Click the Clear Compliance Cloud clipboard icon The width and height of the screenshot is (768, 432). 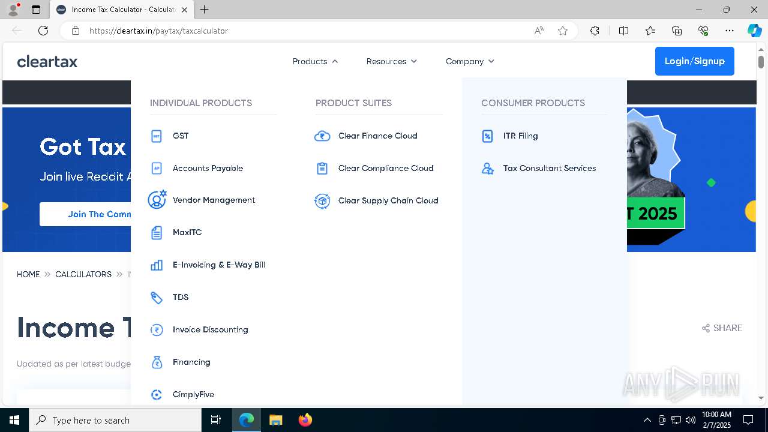(x=322, y=169)
